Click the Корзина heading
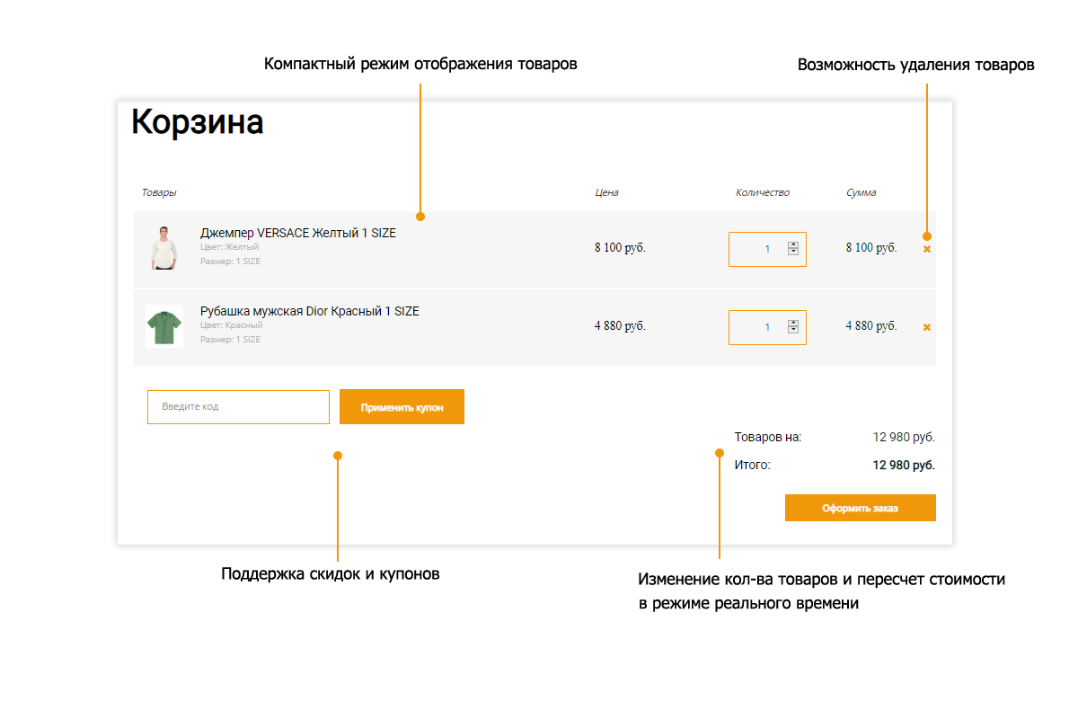Image resolution: width=1078 pixels, height=719 pixels. point(198,122)
